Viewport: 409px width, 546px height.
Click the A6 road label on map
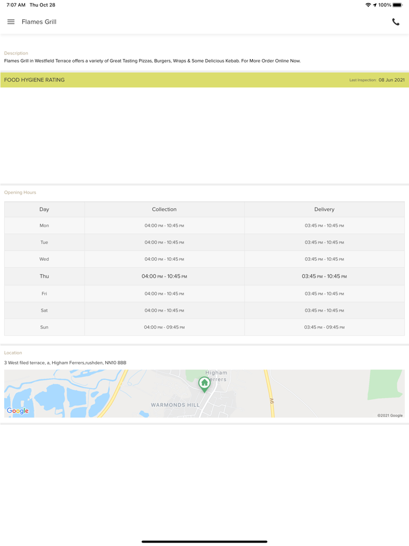tap(272, 401)
